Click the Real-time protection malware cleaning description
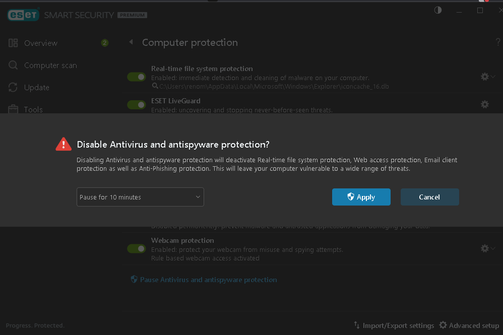Screen dimensions: 503x335 coord(260,78)
